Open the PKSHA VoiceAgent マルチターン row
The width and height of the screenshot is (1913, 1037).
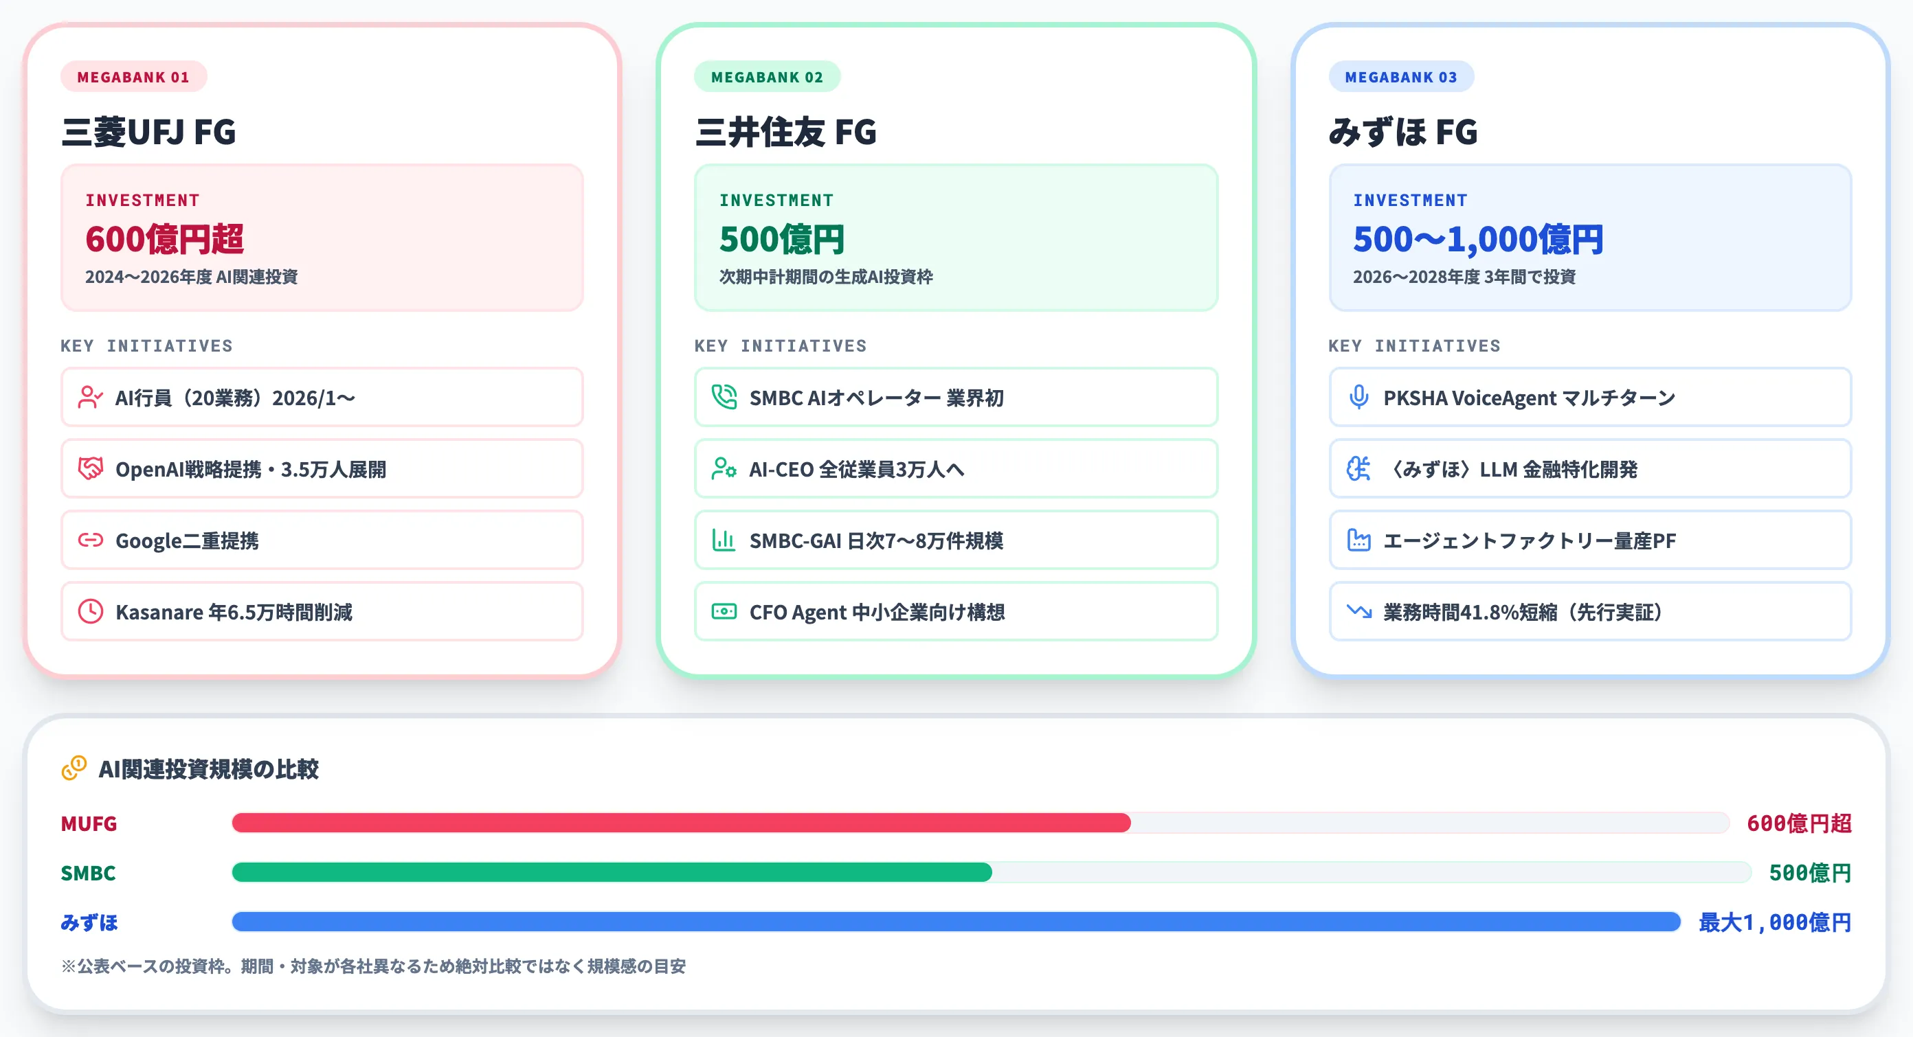(x=1590, y=397)
